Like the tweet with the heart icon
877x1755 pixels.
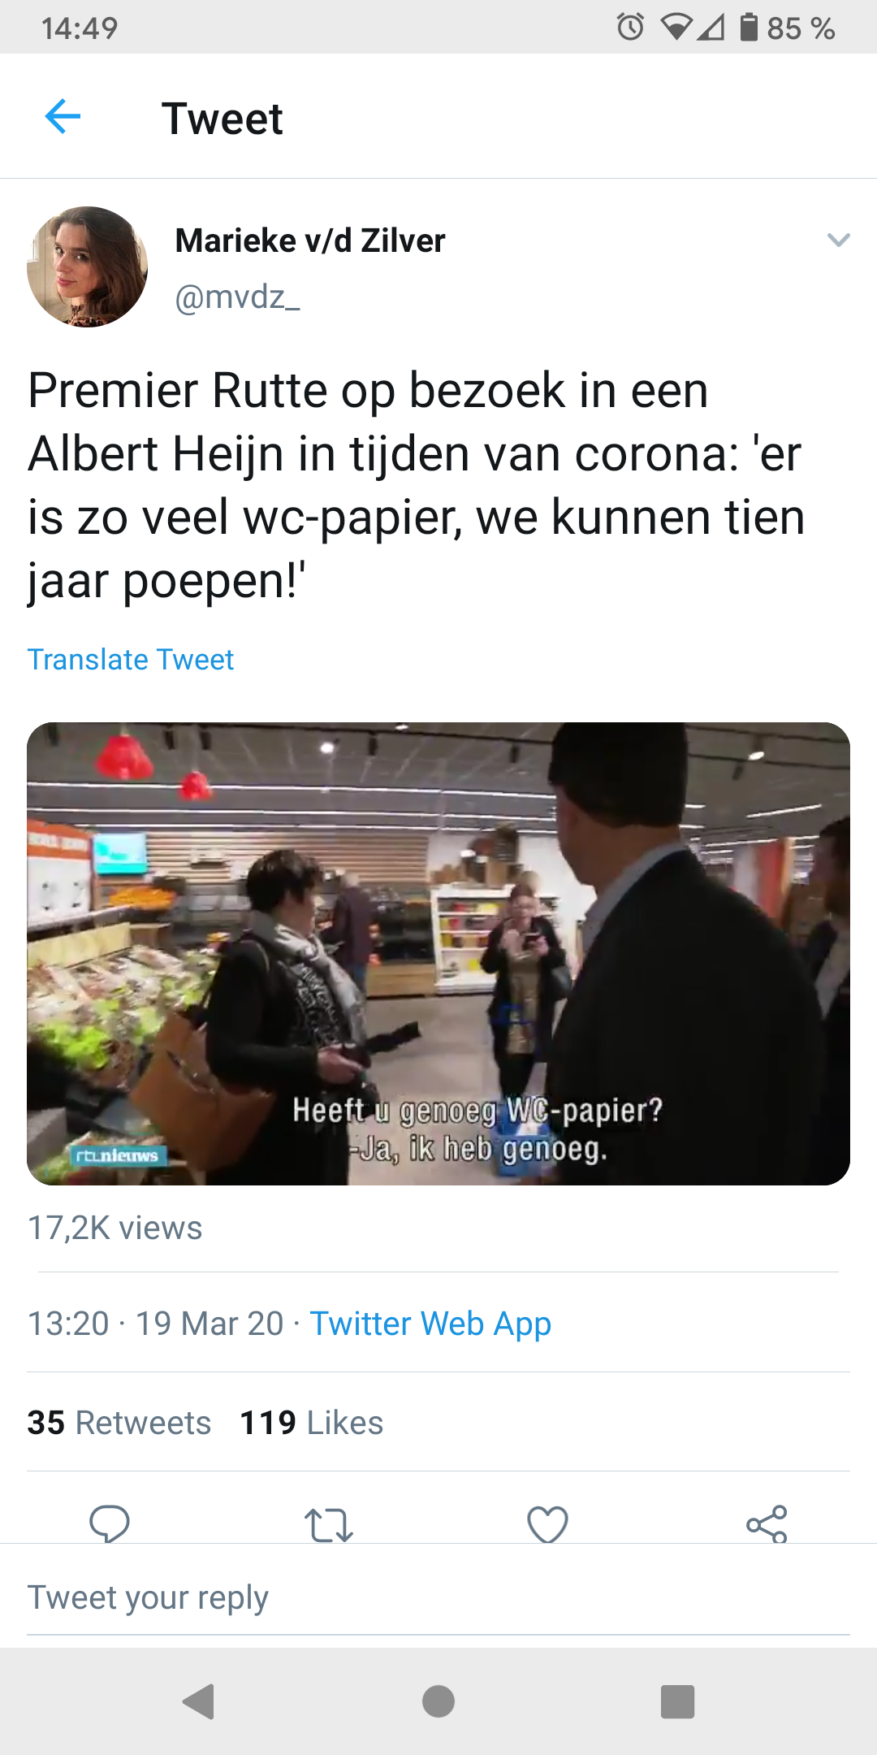(x=548, y=1524)
